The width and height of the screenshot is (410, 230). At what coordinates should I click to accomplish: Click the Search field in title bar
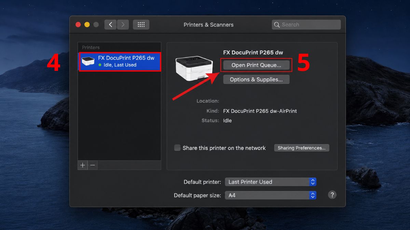(x=306, y=25)
